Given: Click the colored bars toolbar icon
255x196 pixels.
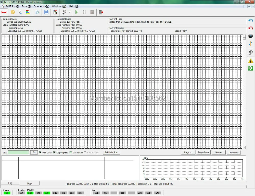Looking at the screenshot, I should pos(28,12).
